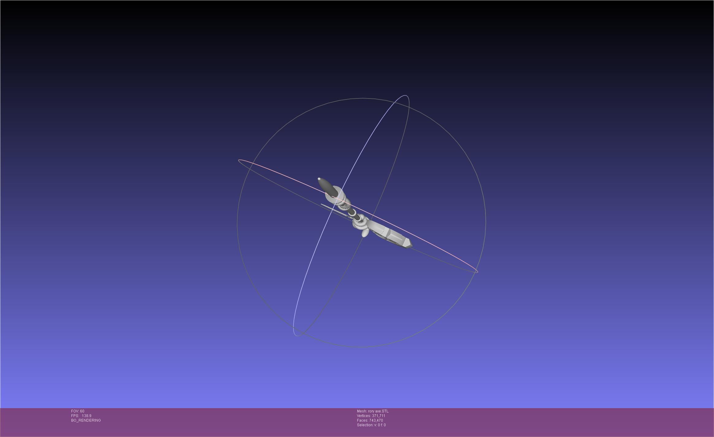Click the pink trackball ellipse at its left end
Viewport: 714px width, 437px height.
click(x=239, y=160)
